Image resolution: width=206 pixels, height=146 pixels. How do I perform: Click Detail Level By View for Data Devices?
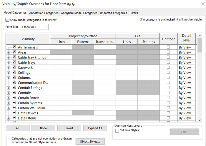click(187, 113)
